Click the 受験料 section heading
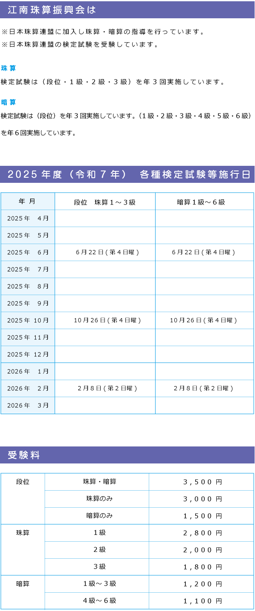The width and height of the screenshot is (255, 611). pyautogui.click(x=24, y=455)
